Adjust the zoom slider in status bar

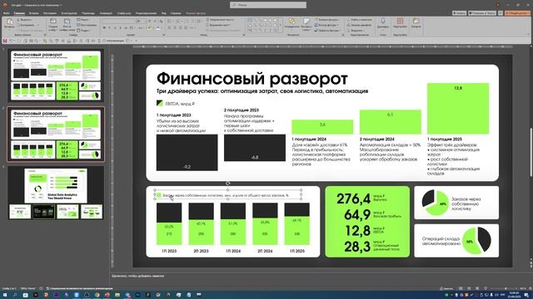(506, 288)
